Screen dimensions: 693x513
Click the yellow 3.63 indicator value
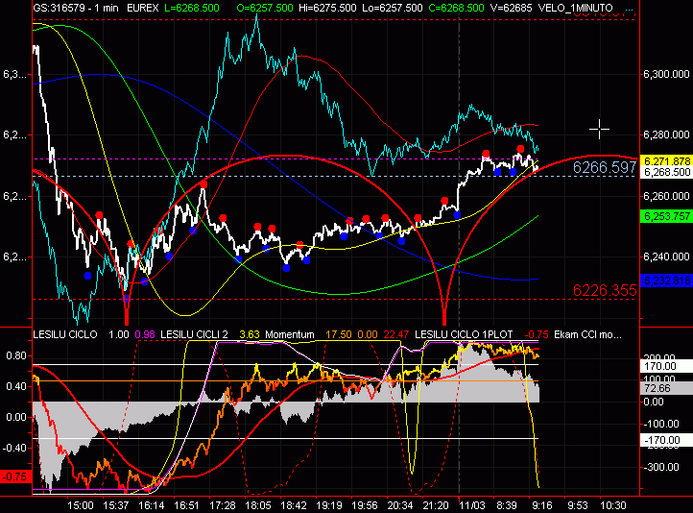250,334
